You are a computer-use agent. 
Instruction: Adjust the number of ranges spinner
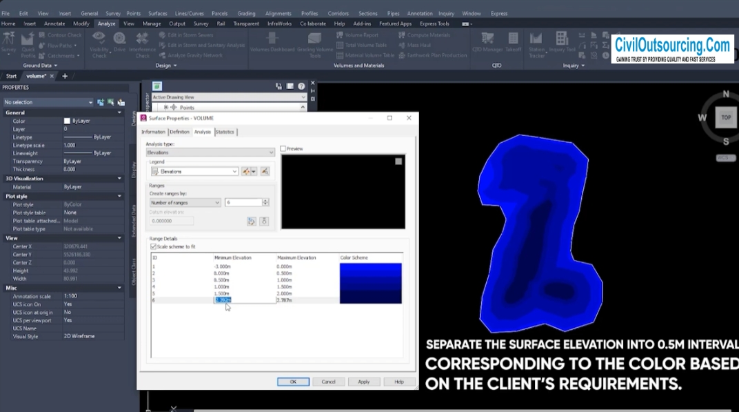pyautogui.click(x=265, y=202)
